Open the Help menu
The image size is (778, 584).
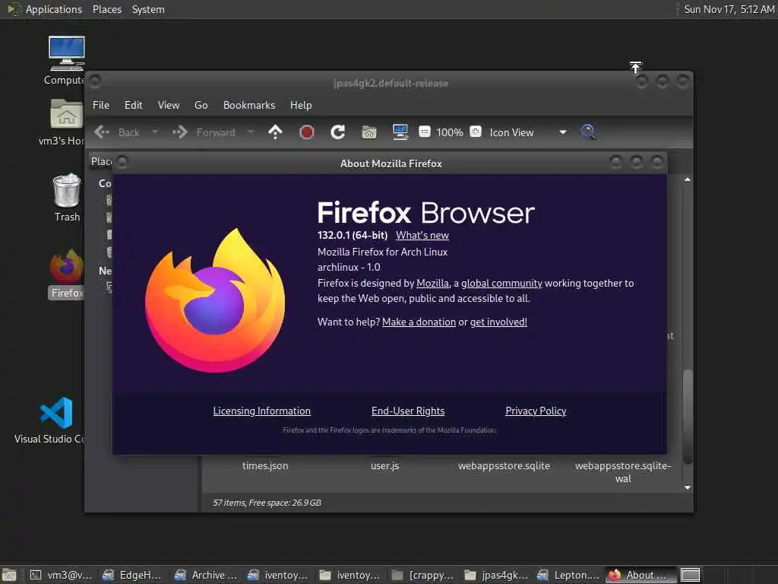(x=301, y=105)
